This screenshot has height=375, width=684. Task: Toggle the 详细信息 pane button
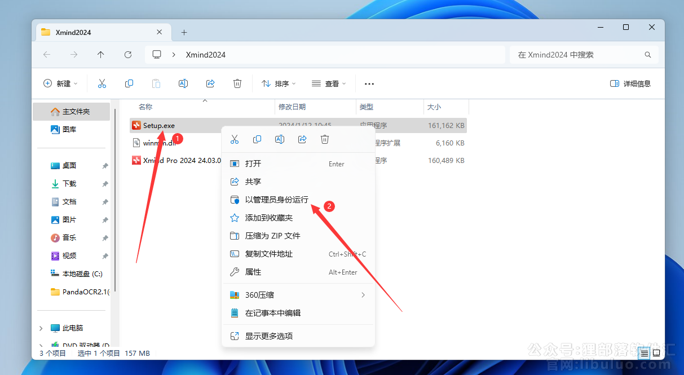(630, 83)
